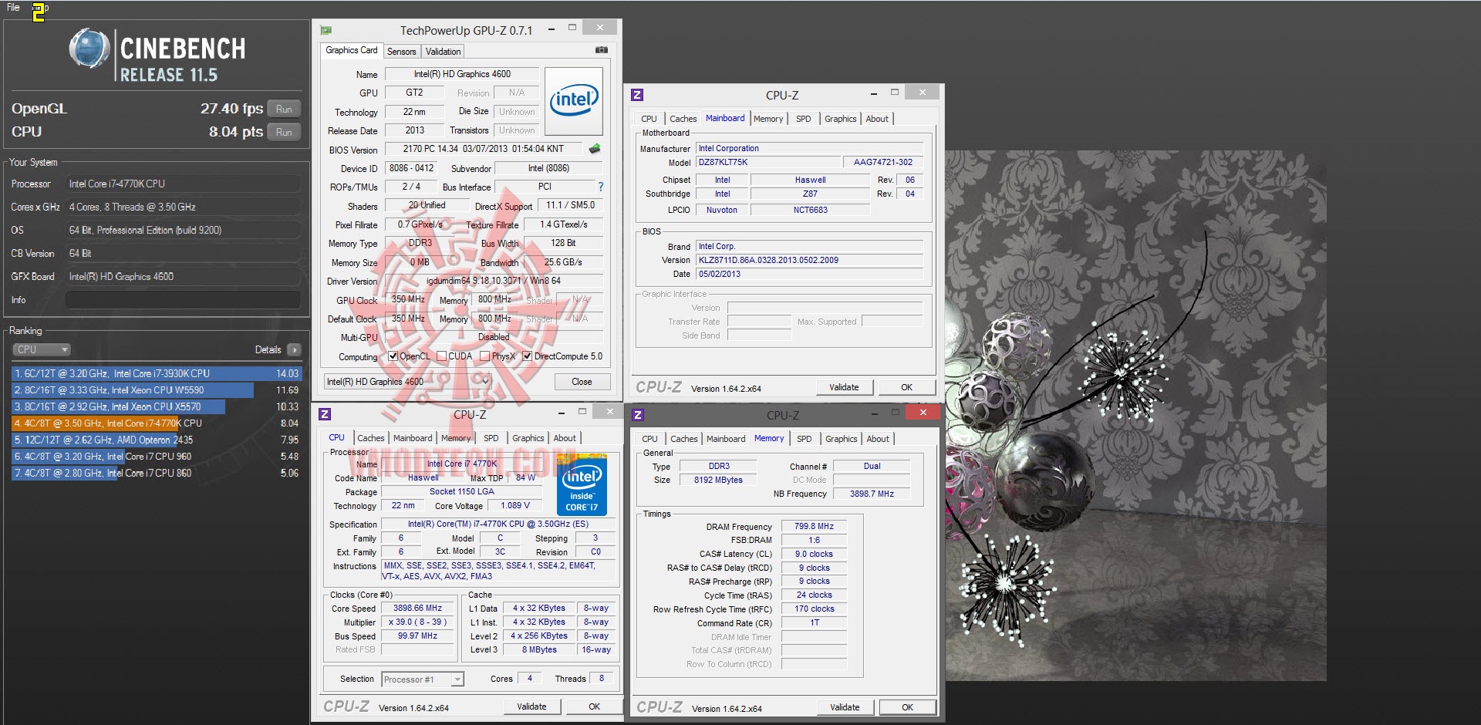The height and width of the screenshot is (725, 1481).
Task: Open SPD tab in CPU-Z Mainboard window
Action: pyautogui.click(x=803, y=119)
